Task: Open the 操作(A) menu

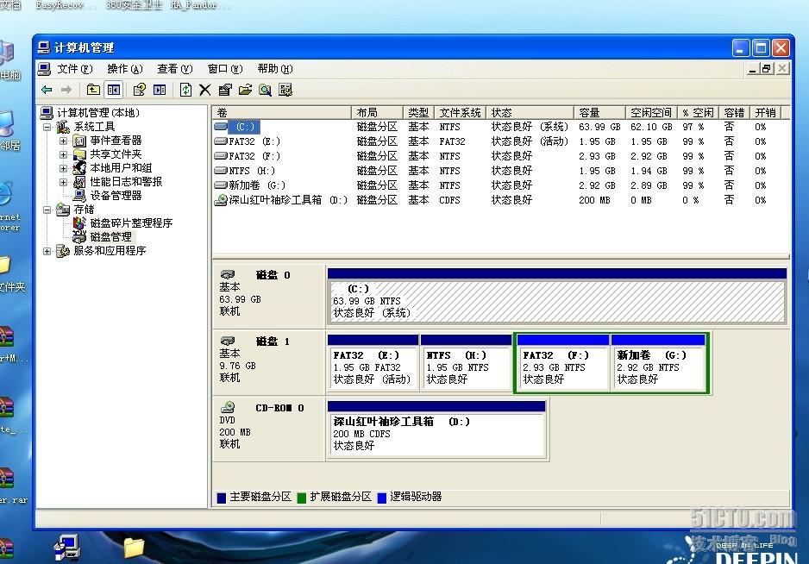Action: [x=125, y=69]
